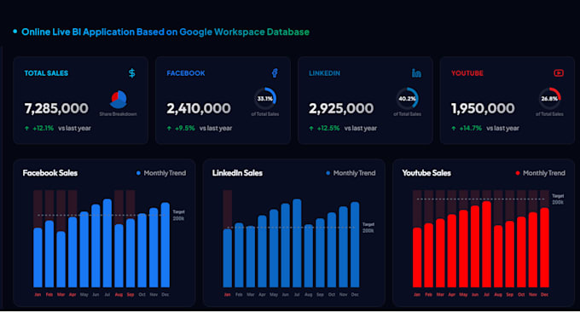Click the +9.5% growth figure

(185, 129)
